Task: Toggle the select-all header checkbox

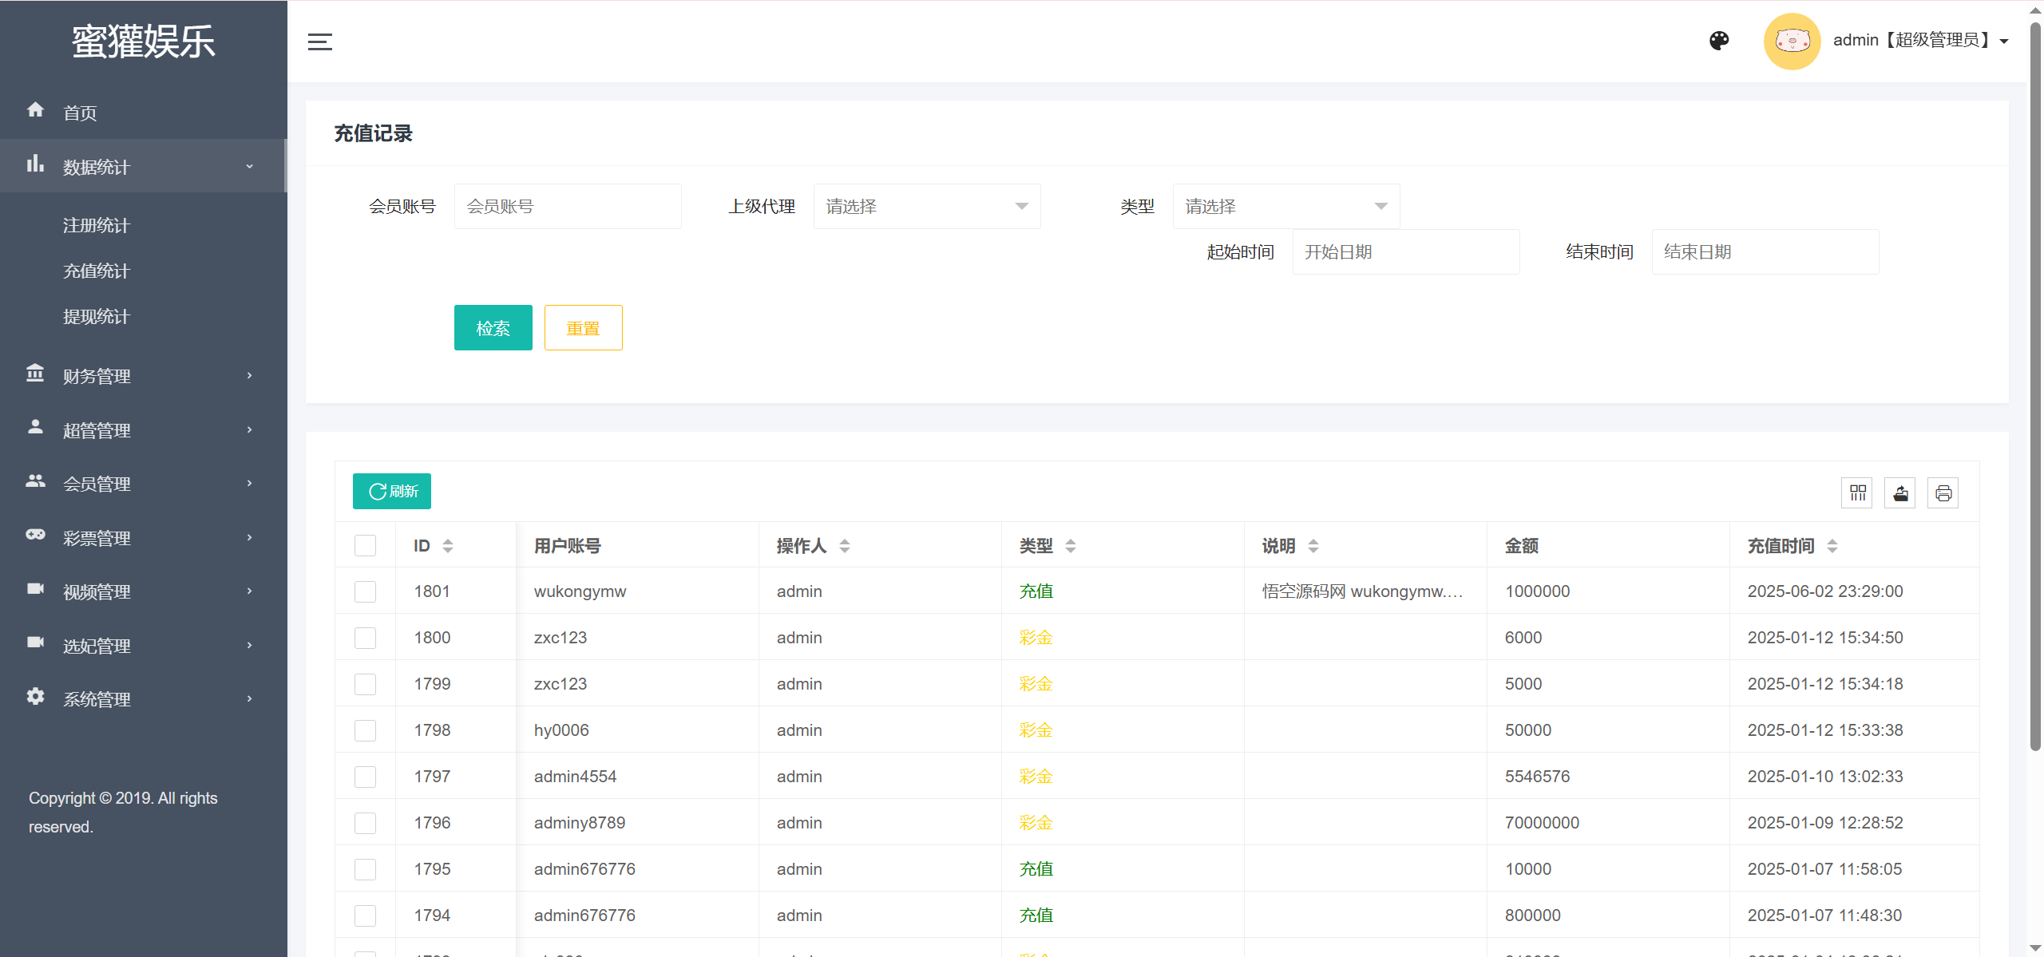Action: click(365, 546)
